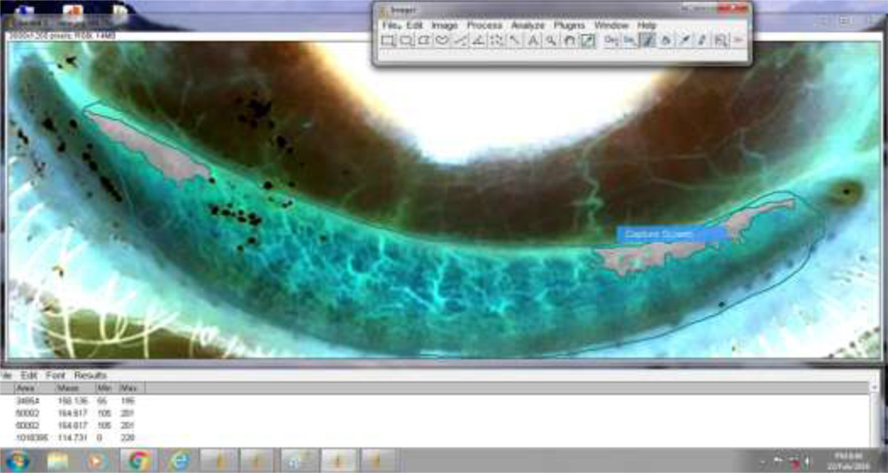The image size is (888, 473).
Task: Select the Text tool
Action: (533, 41)
